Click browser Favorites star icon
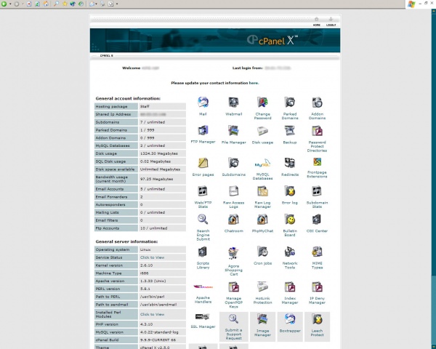The width and height of the screenshot is (436, 349). coord(65,4)
